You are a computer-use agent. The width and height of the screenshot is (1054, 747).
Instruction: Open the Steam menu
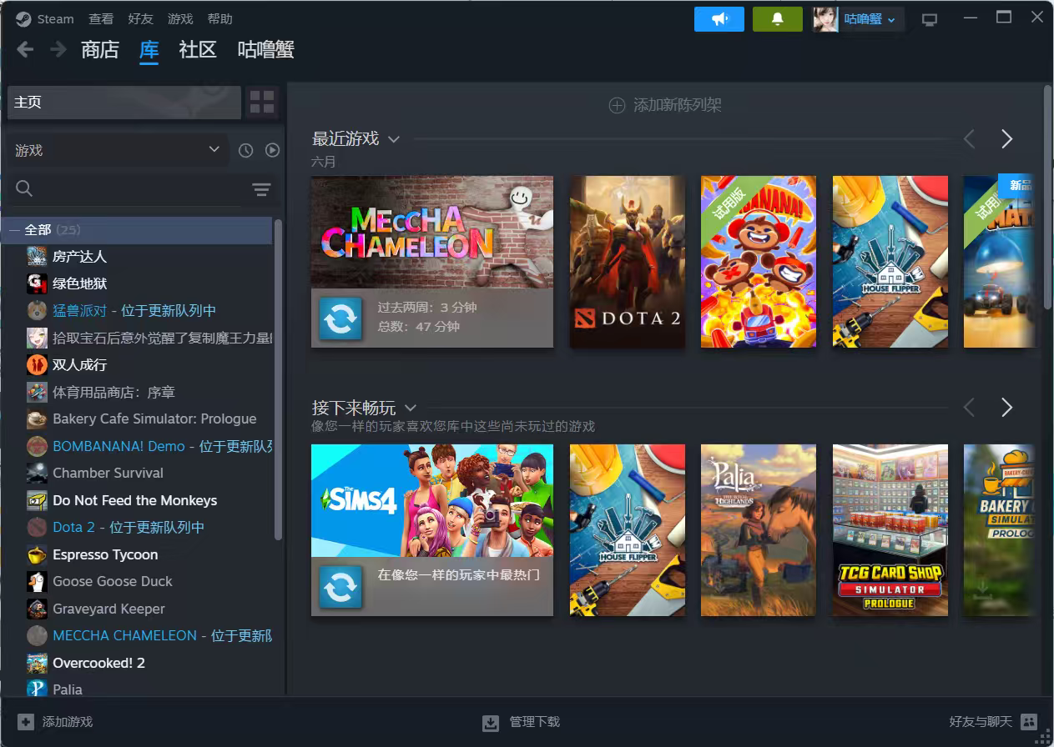pos(56,19)
